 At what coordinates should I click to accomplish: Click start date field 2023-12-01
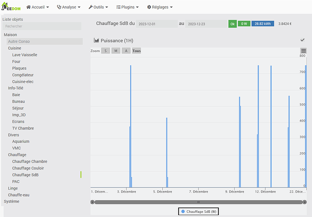[x=156, y=24]
